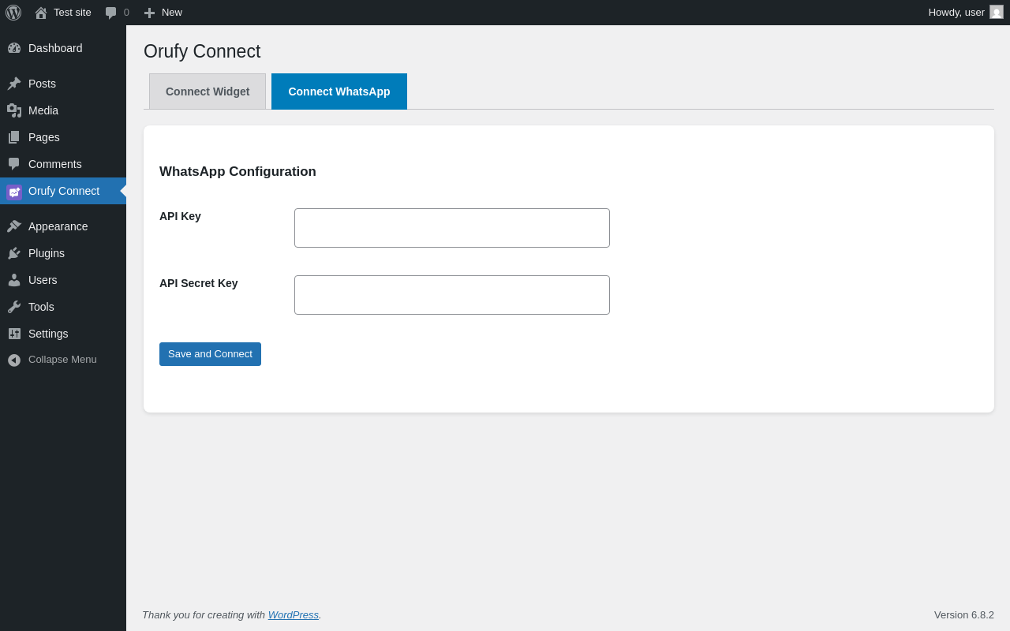The height and width of the screenshot is (631, 1010).
Task: Click the Orufy Connect page title
Action: 202,51
